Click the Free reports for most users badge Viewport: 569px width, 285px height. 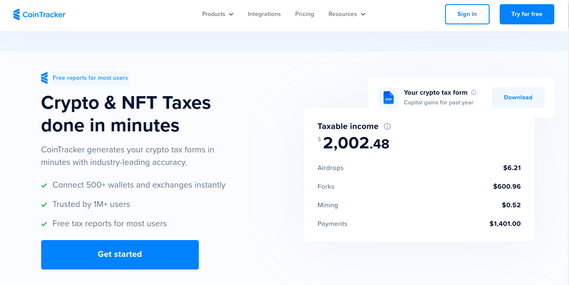(90, 78)
